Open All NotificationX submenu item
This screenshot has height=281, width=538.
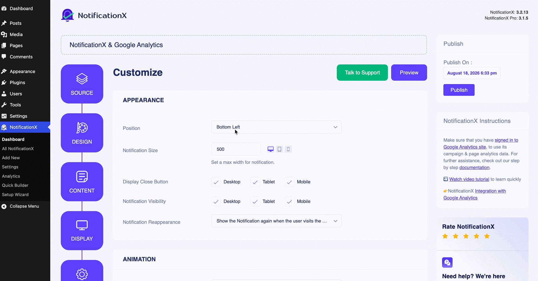pos(18,149)
